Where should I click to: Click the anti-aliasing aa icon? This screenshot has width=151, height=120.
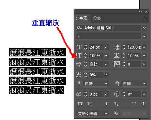116,113
